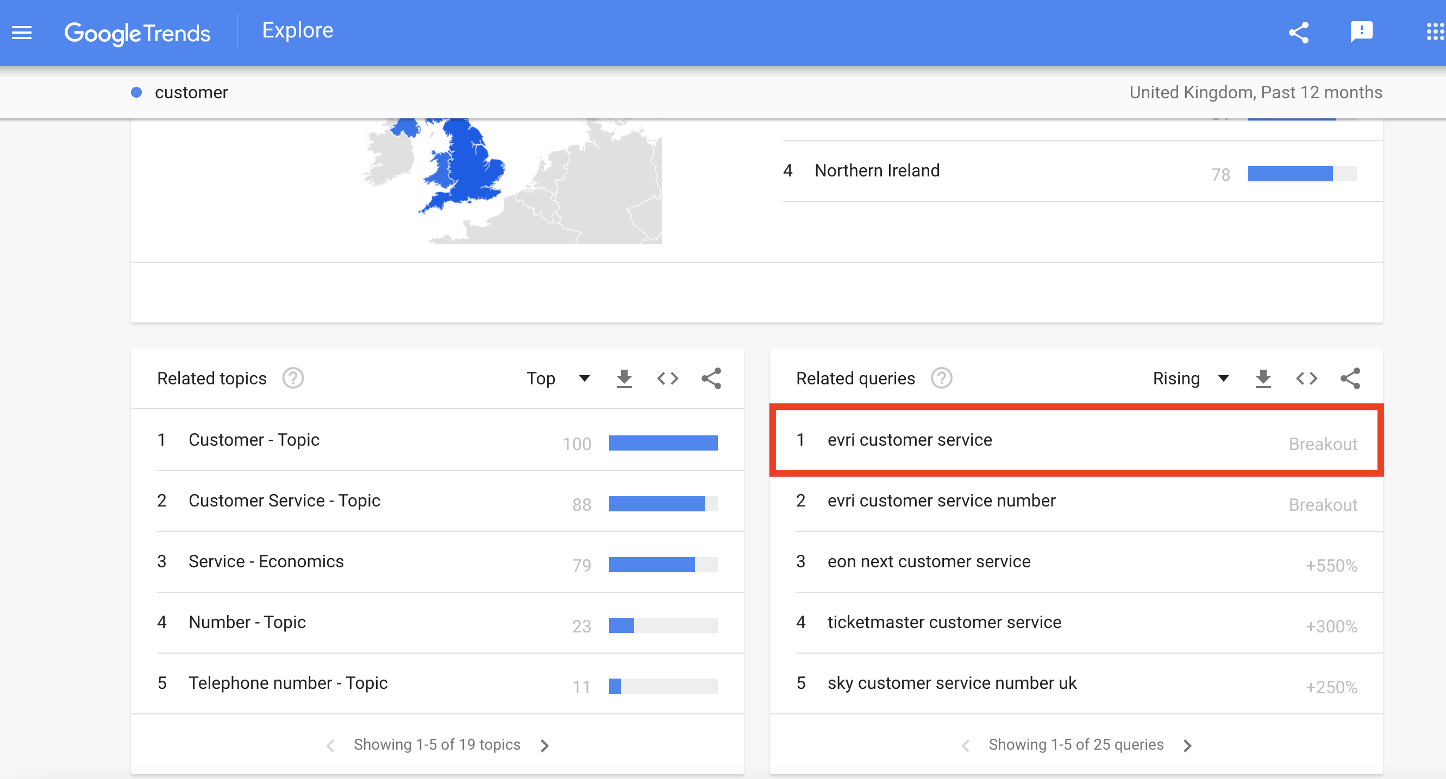Click the Number topic interest bar
The height and width of the screenshot is (779, 1446).
click(663, 625)
